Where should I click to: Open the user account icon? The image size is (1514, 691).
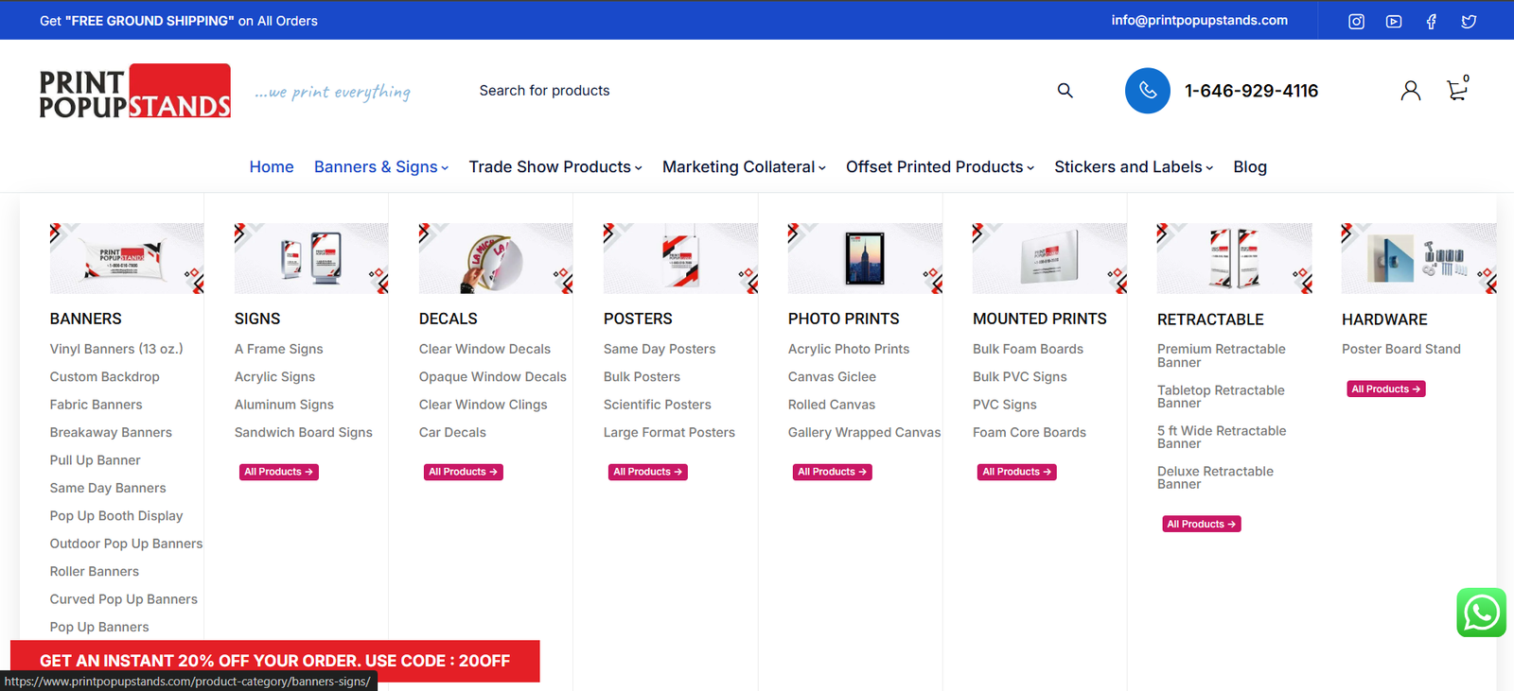[x=1411, y=91]
